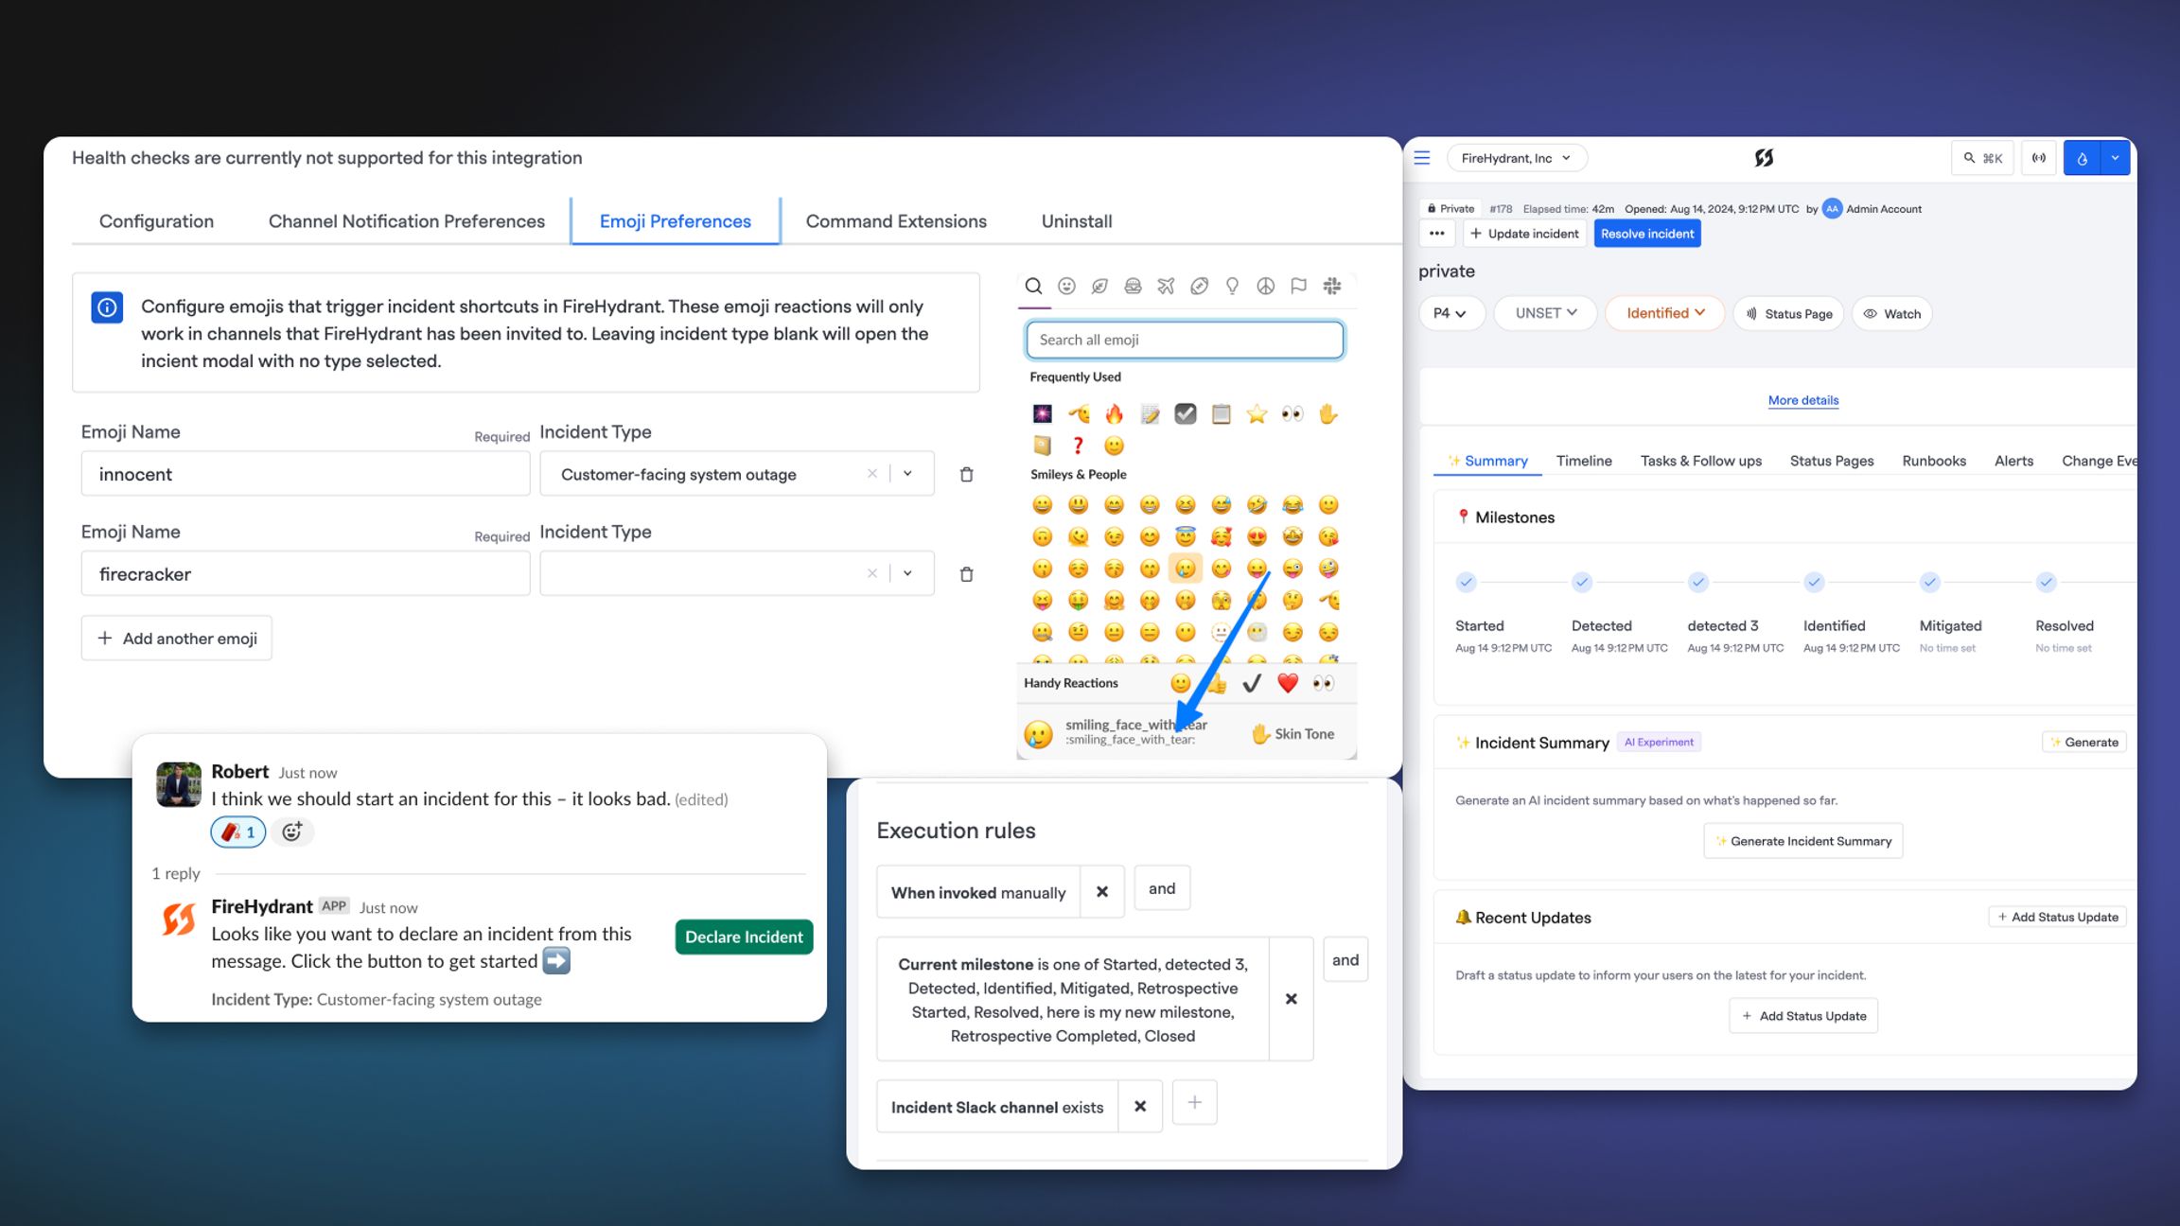Viewport: 2180px width, 1226px height.
Task: Open the Timeline tab
Action: point(1584,461)
